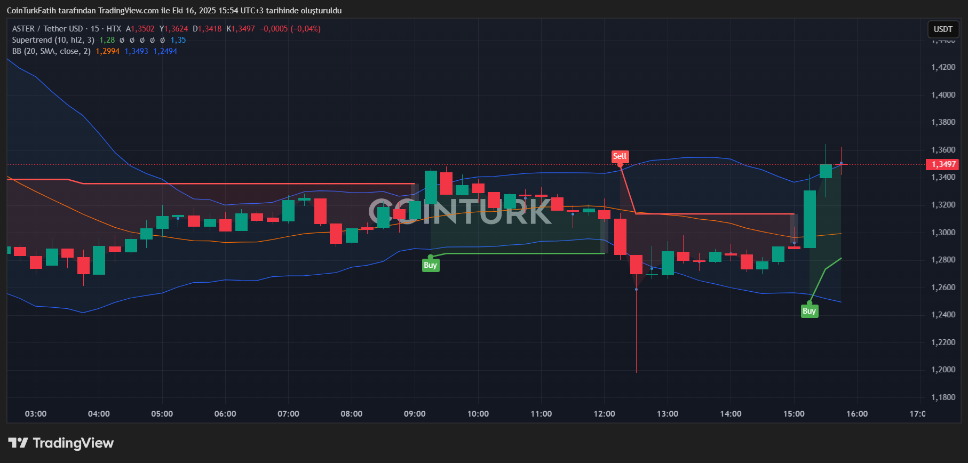Viewport: 968px width, 463px height.
Task: Click the 16:00 time axis label
Action: (857, 414)
